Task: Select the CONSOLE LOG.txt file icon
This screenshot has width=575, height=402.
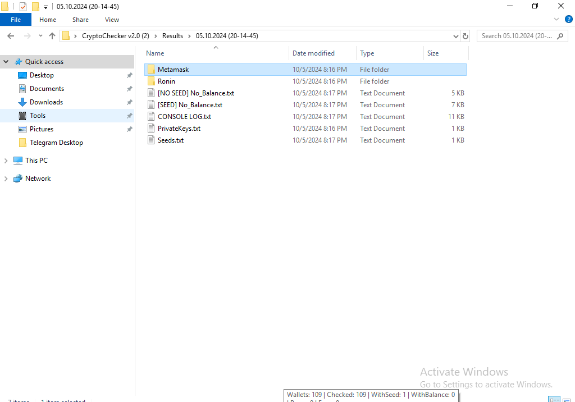Action: pyautogui.click(x=150, y=117)
